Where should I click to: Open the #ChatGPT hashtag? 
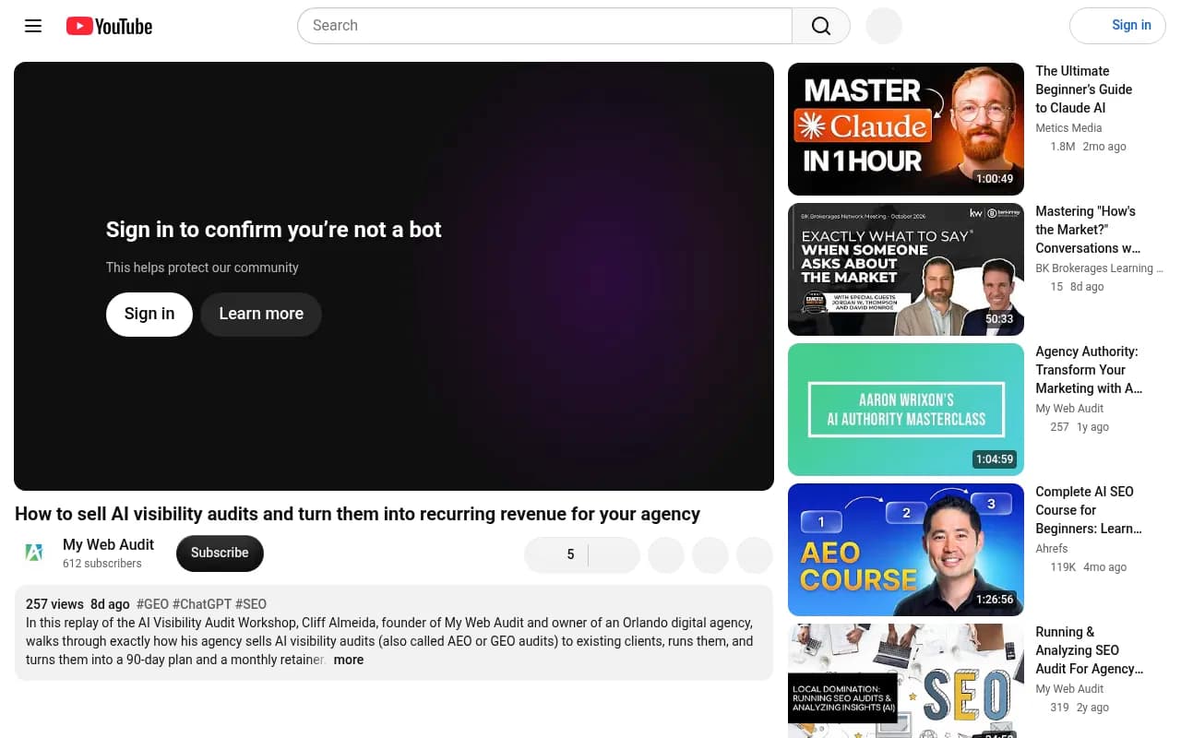pos(202,604)
